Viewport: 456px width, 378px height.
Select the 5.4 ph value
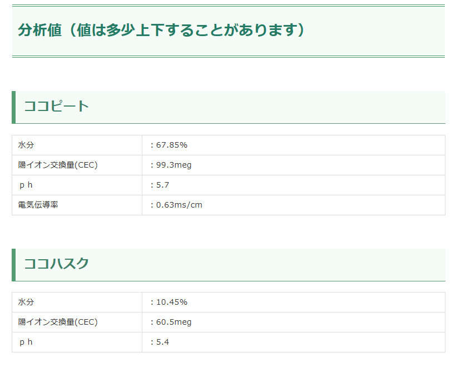pyautogui.click(x=162, y=342)
